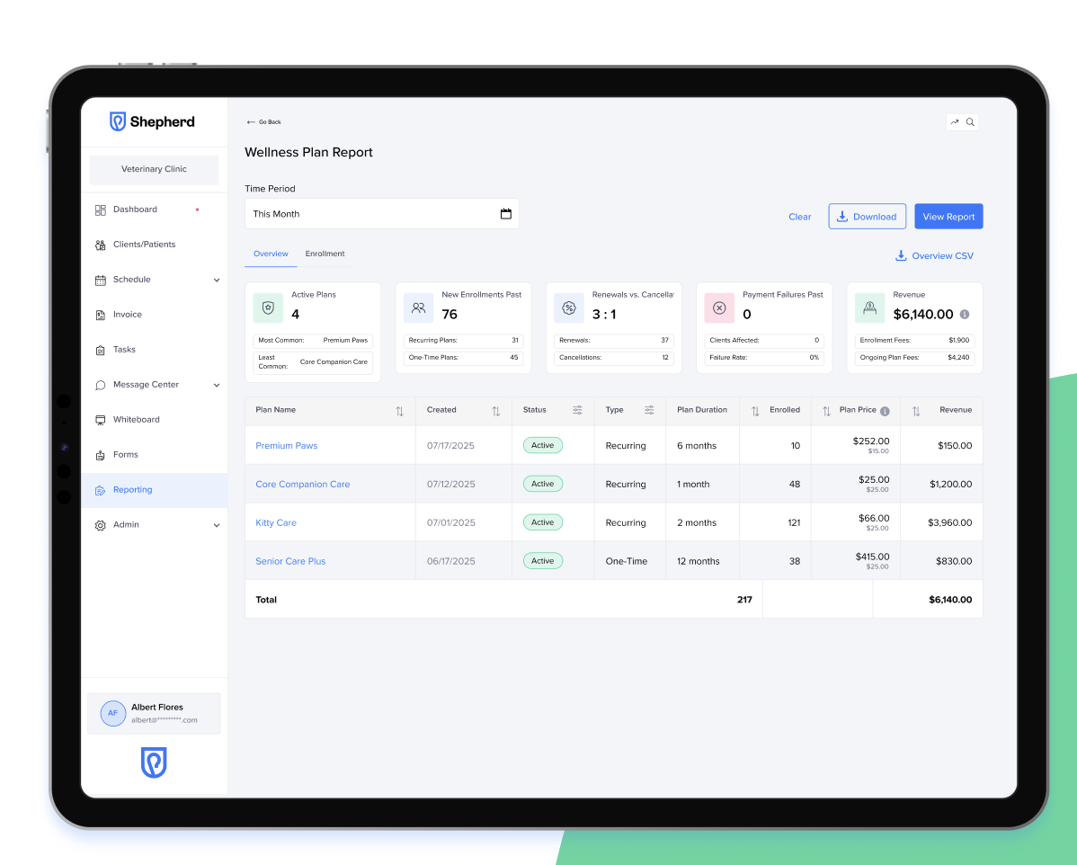The image size is (1077, 865).
Task: Expand the Schedule submenu chevron
Action: 217,281
